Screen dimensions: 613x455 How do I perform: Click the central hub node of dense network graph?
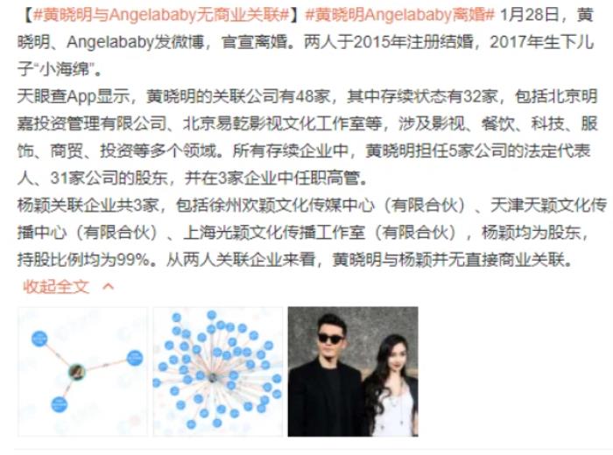tap(213, 378)
